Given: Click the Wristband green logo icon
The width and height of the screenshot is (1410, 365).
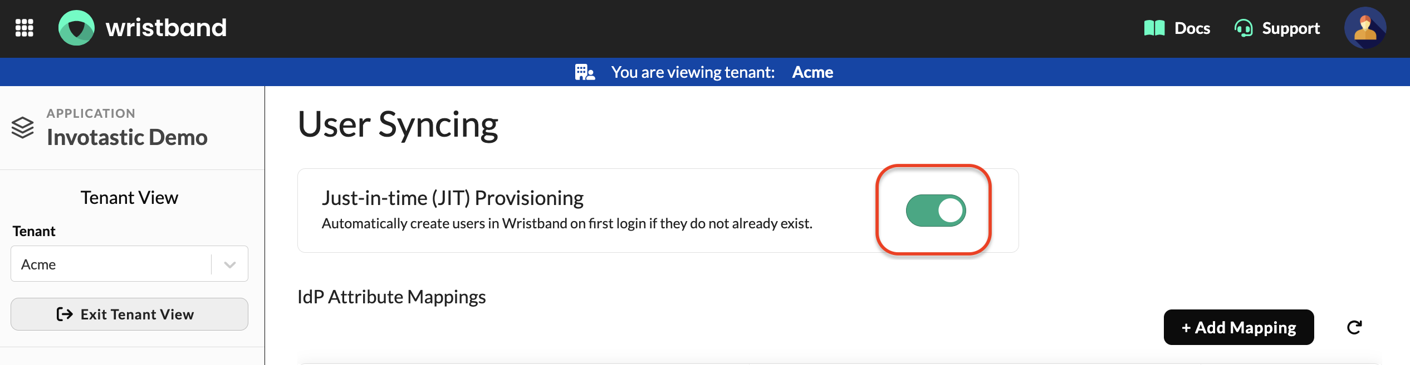Looking at the screenshot, I should point(76,28).
